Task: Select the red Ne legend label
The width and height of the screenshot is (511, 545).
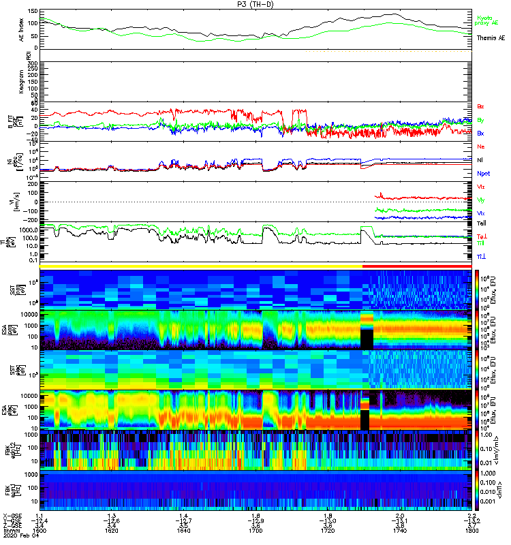Action: pos(480,146)
